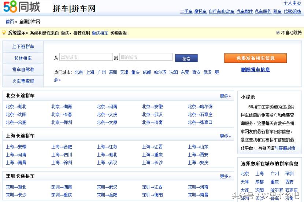Open the 重庆拼车 recommended link
The image size is (304, 202).
(x=100, y=33)
